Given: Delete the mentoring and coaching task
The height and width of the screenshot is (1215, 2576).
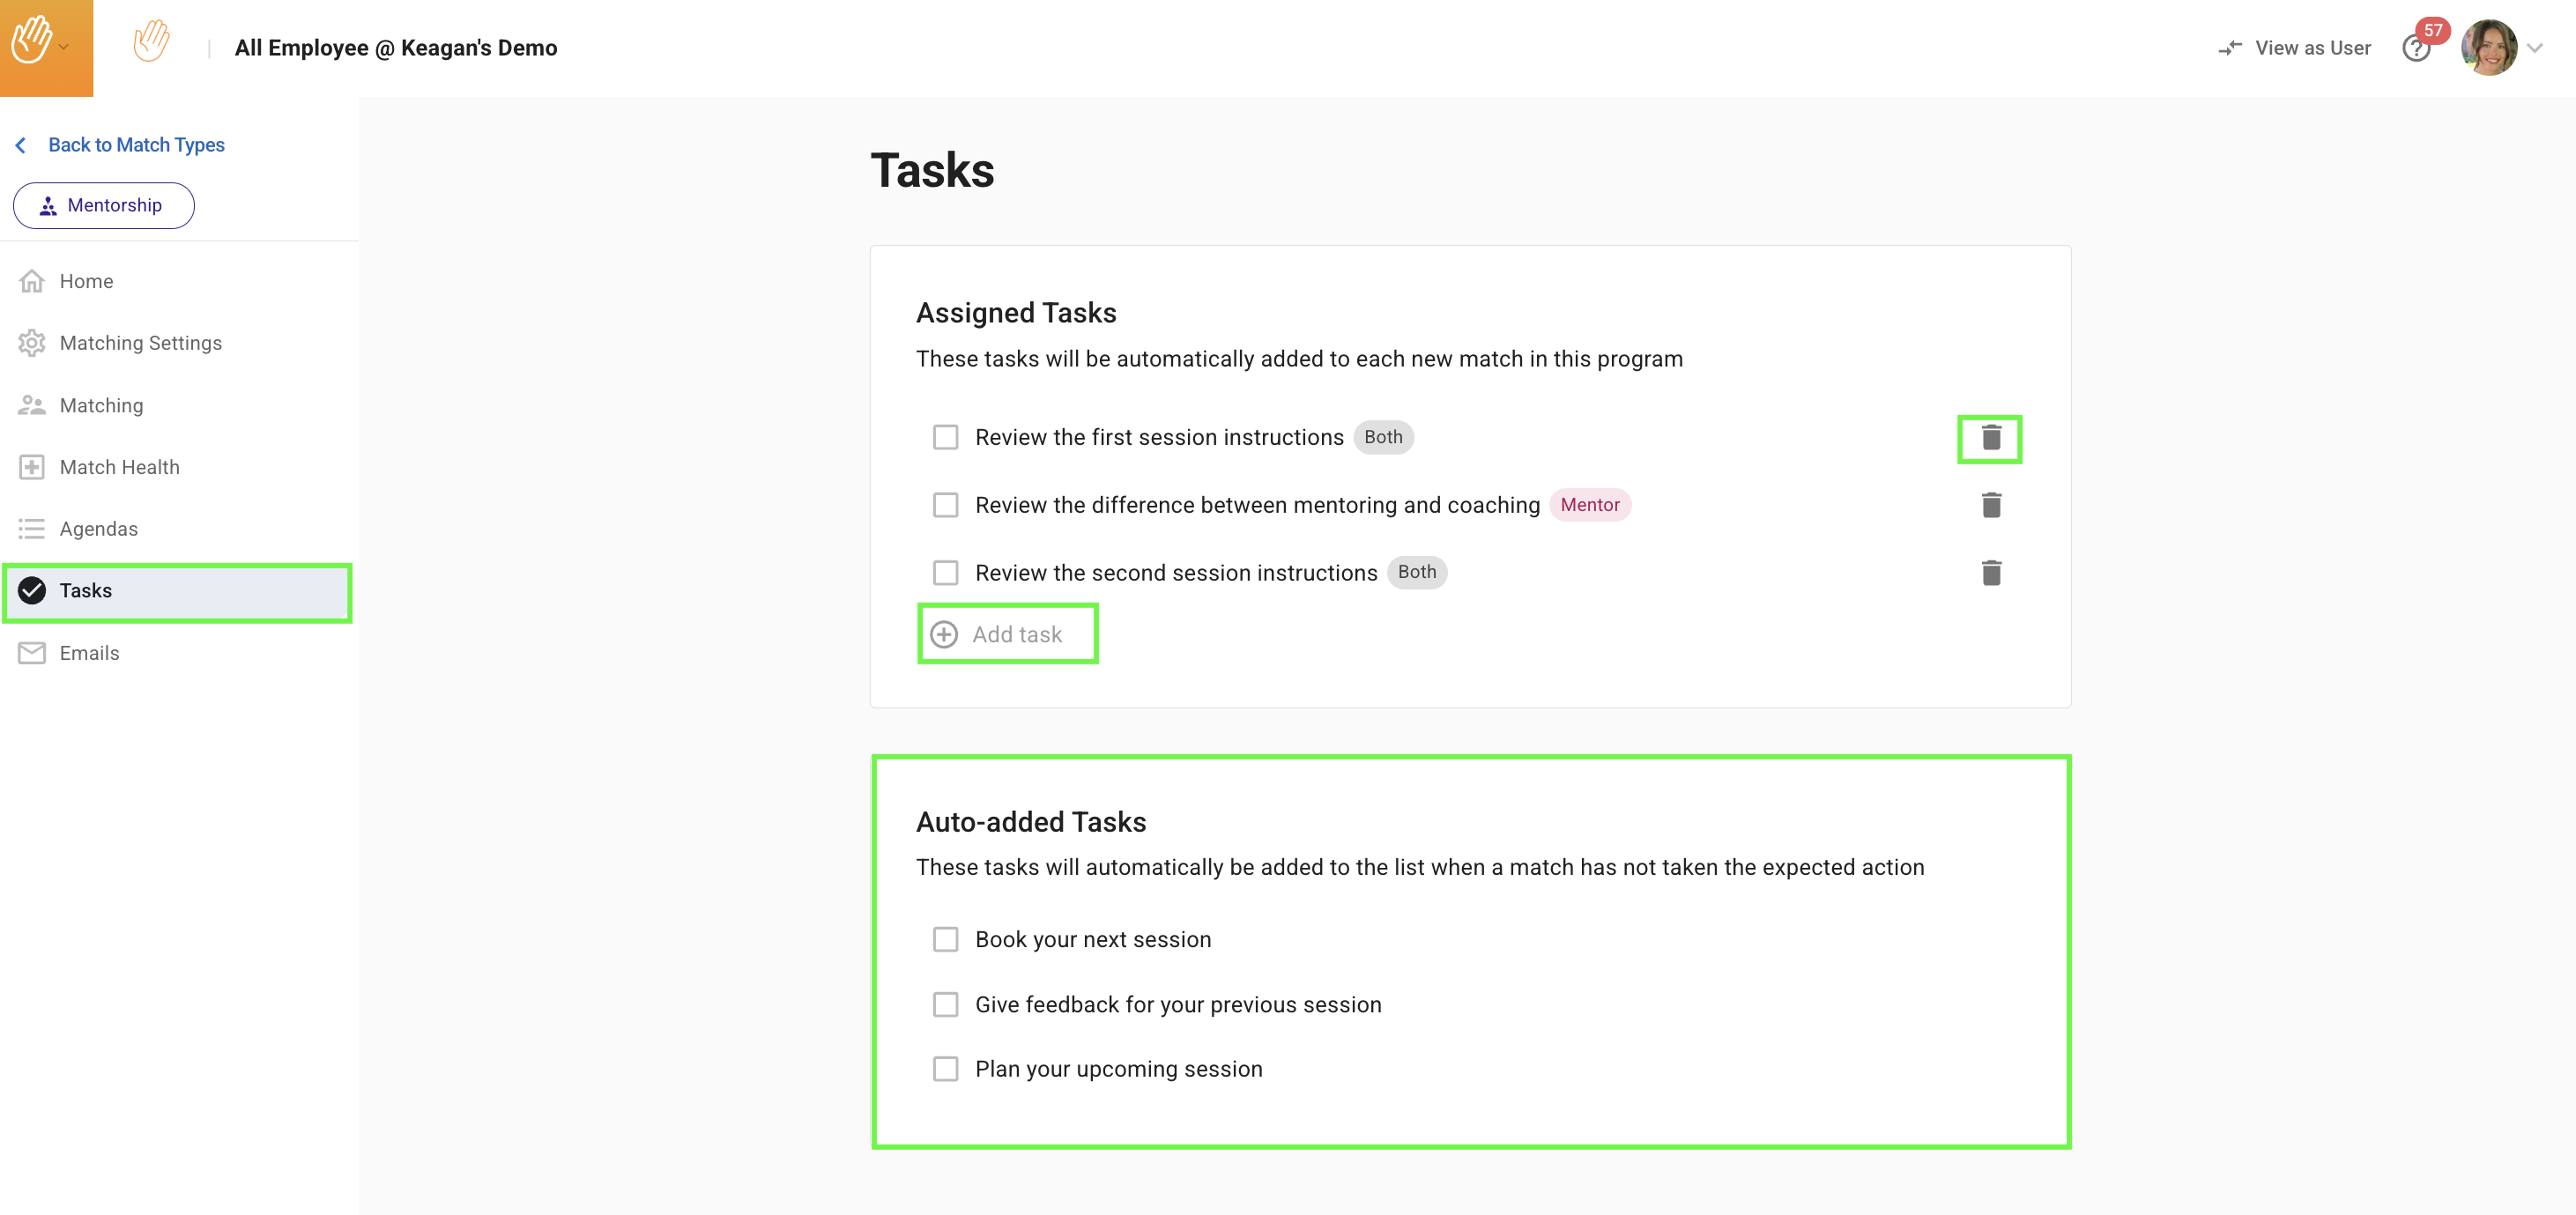Looking at the screenshot, I should click(1990, 505).
